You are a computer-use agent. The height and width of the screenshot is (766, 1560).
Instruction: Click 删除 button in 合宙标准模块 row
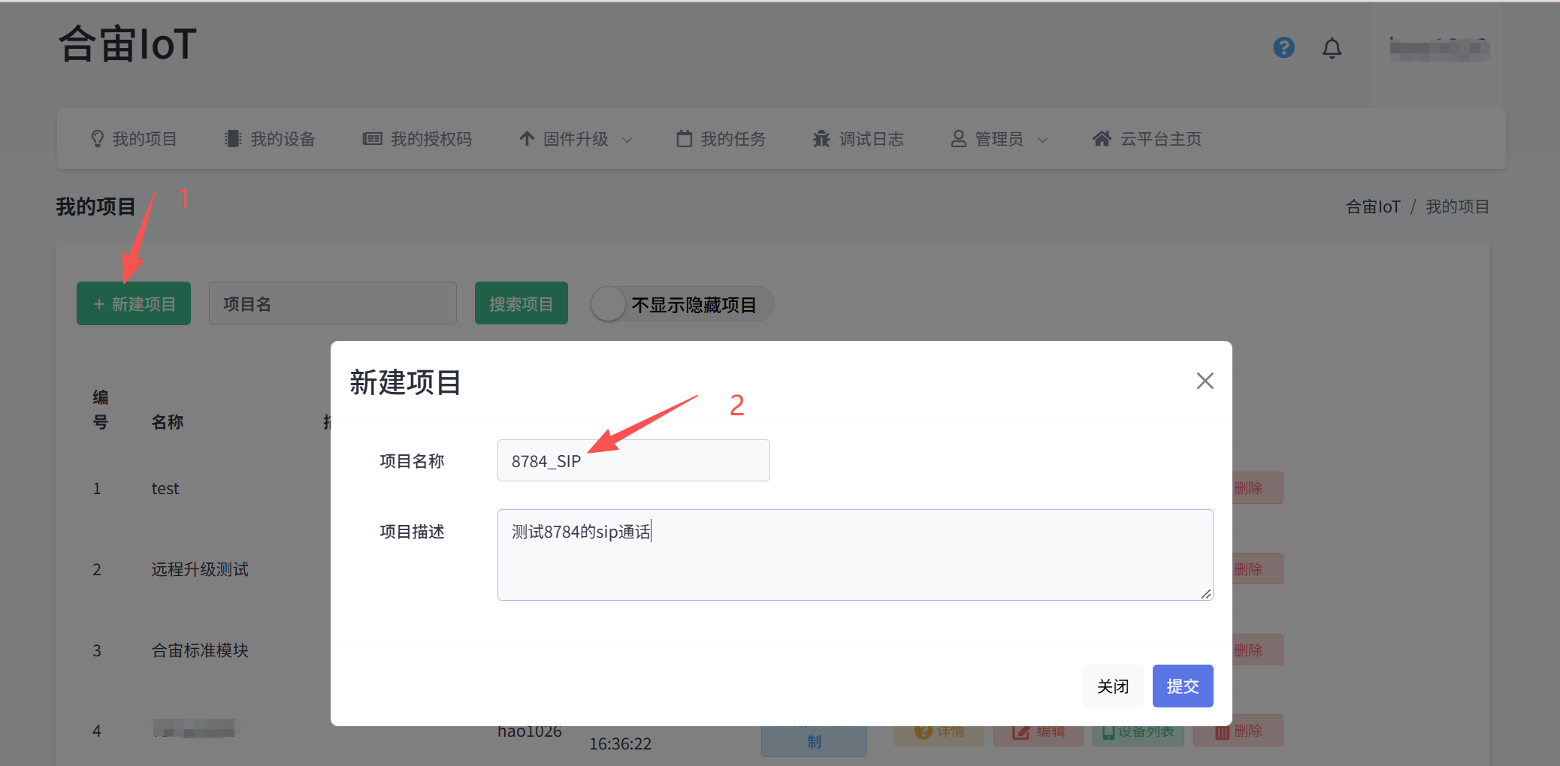coord(1256,650)
